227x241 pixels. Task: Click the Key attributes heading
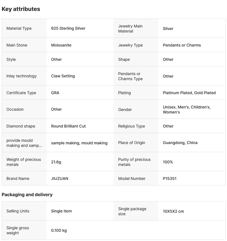[x=21, y=9]
